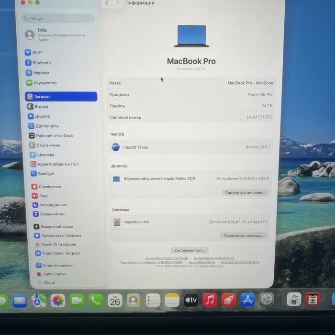Open Користувачі та групи settings

[x=58, y=253]
